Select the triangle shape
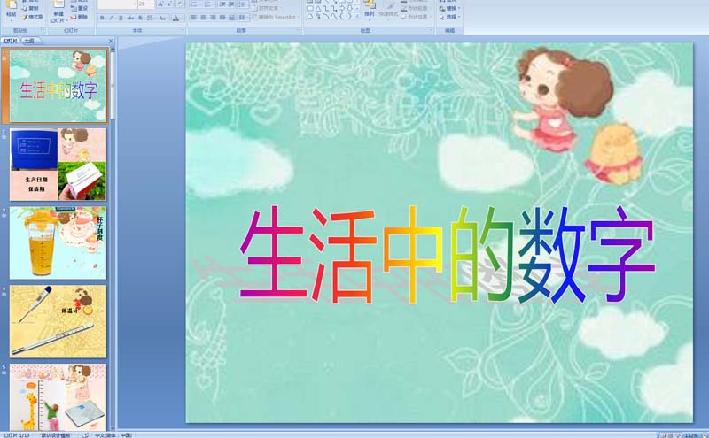The image size is (709, 438). click(318, 8)
